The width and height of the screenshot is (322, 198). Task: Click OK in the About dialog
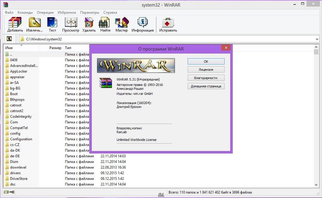pyautogui.click(x=206, y=62)
